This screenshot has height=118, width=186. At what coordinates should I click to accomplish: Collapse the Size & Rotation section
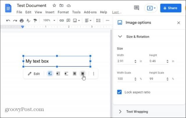tap(120, 37)
